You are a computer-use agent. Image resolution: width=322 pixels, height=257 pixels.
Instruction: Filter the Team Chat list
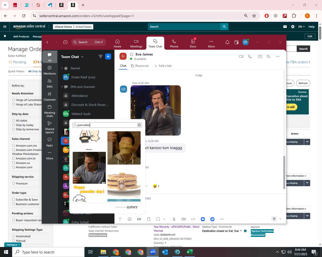(101, 57)
